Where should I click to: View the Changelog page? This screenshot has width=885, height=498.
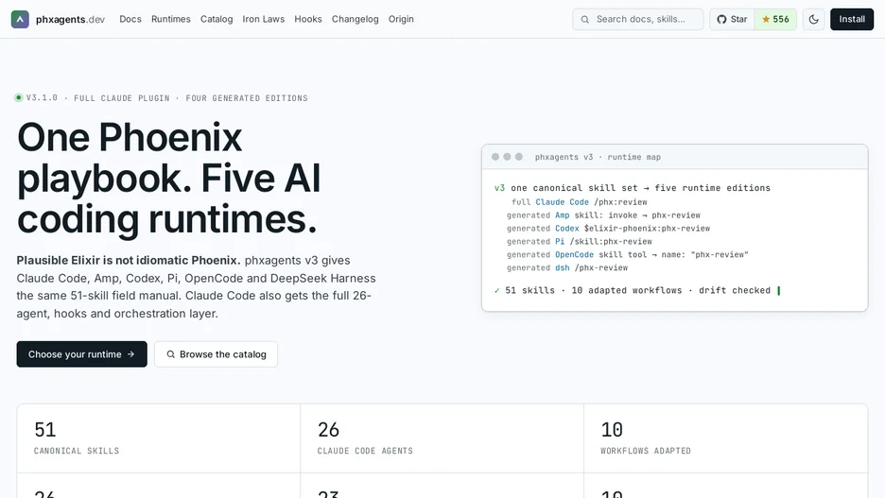pos(355,19)
